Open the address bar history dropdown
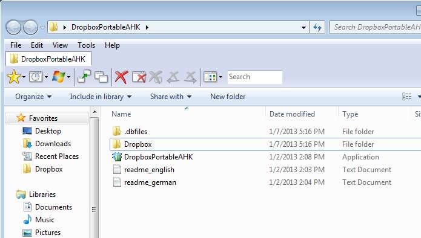Viewport: 421px width, 238px height. pos(303,27)
